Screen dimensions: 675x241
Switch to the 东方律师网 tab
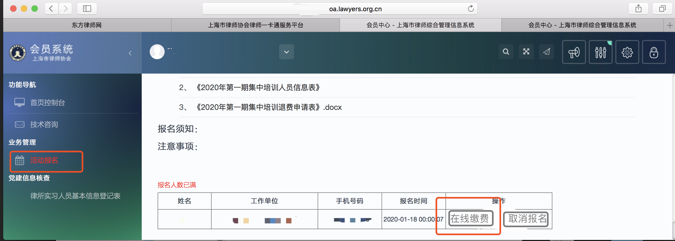pyautogui.click(x=87, y=25)
